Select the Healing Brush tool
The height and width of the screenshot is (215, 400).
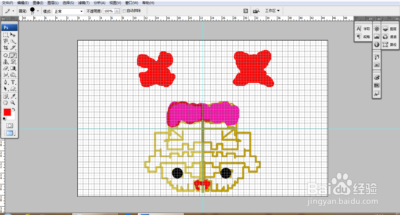[6, 55]
